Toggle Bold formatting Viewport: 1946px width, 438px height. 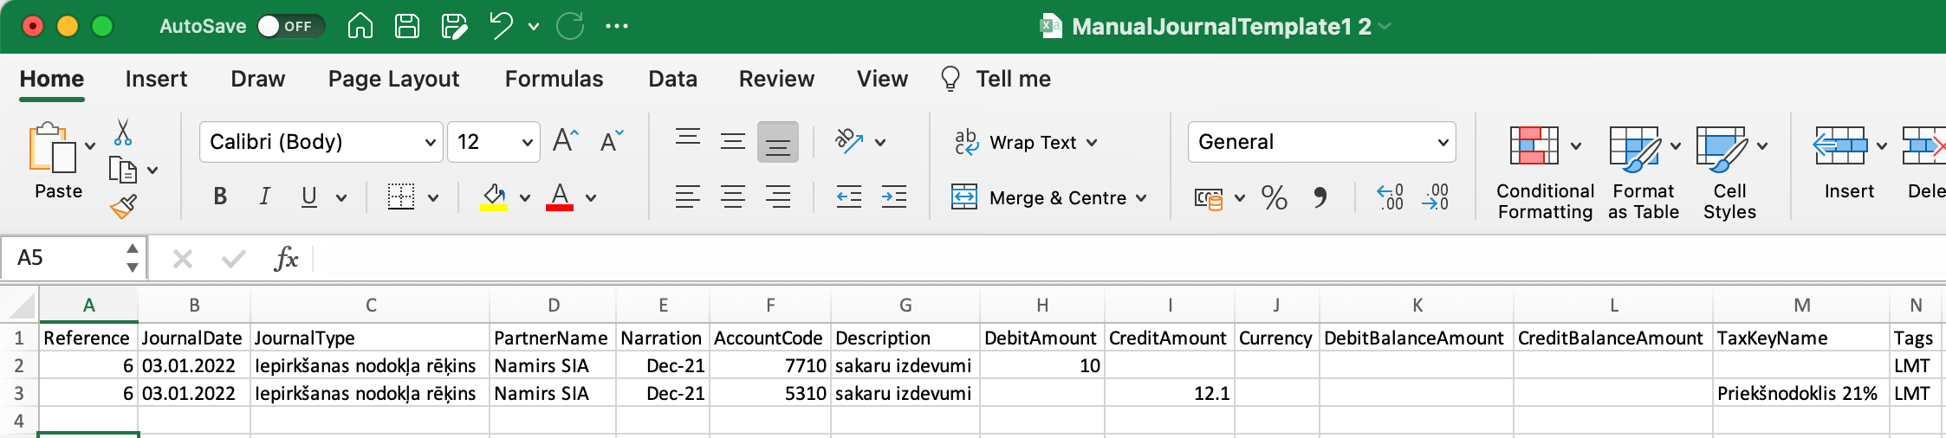[220, 197]
